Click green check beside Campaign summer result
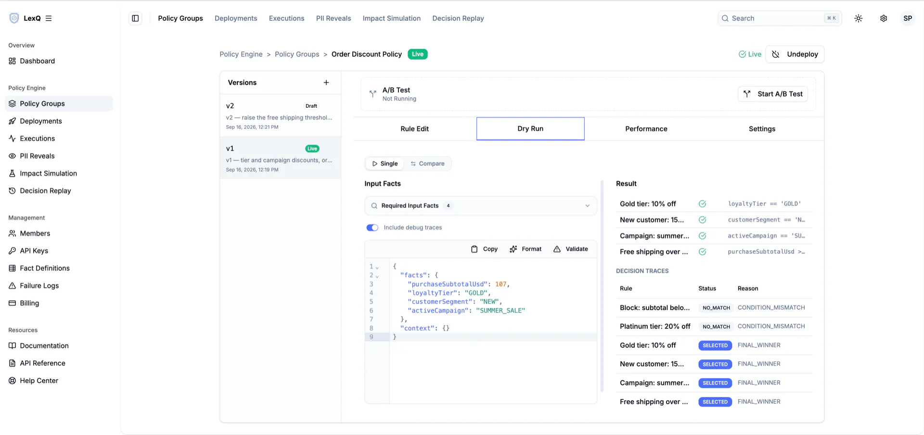 pyautogui.click(x=703, y=236)
